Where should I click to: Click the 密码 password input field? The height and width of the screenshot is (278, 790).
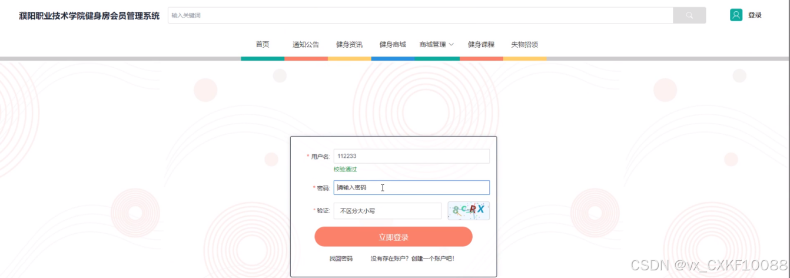[411, 187]
